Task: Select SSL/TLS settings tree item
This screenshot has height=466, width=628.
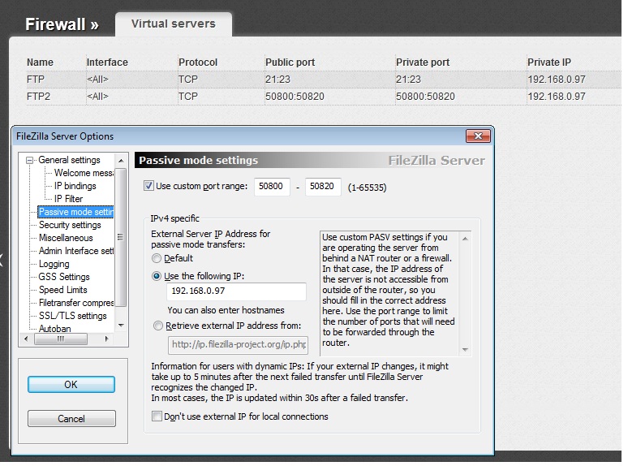Action: click(72, 316)
